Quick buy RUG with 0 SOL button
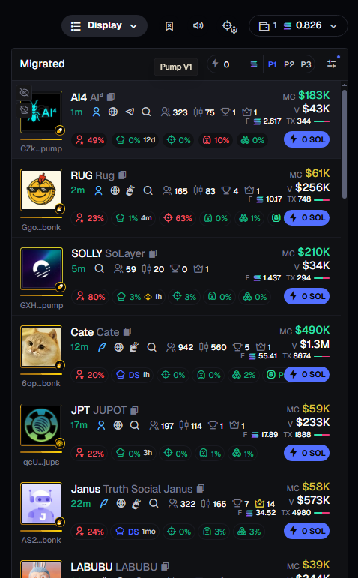358x578 pixels. [306, 218]
